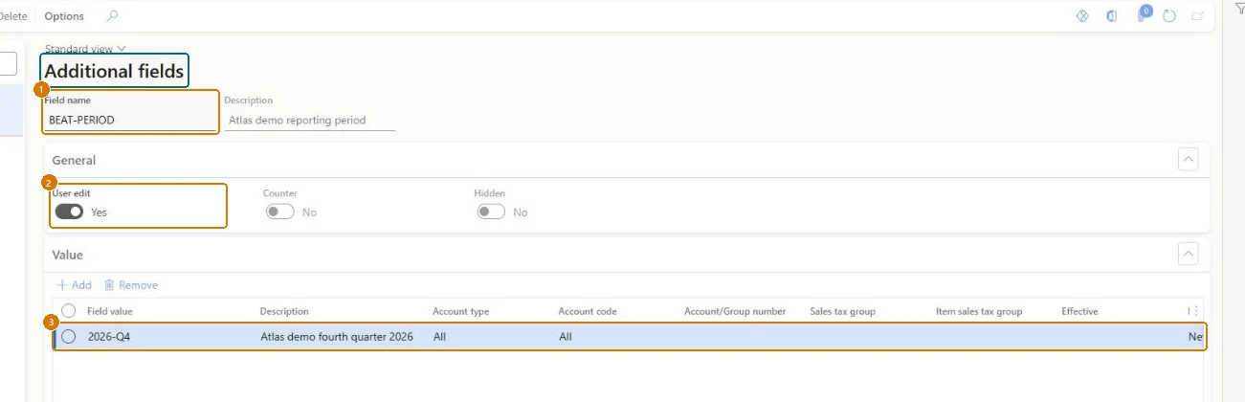The image size is (1245, 402).
Task: Click the Effective column header
Action: click(1079, 311)
